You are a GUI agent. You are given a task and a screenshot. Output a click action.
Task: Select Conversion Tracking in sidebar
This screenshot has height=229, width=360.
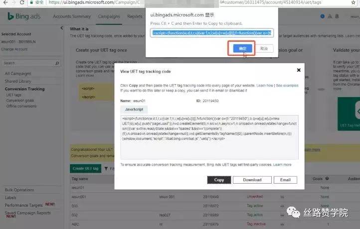pyautogui.click(x=24, y=89)
